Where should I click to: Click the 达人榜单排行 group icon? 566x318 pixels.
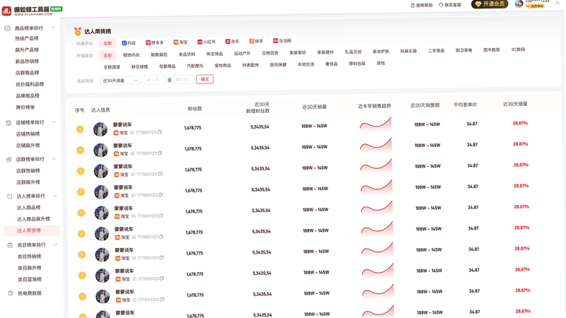pos(9,196)
